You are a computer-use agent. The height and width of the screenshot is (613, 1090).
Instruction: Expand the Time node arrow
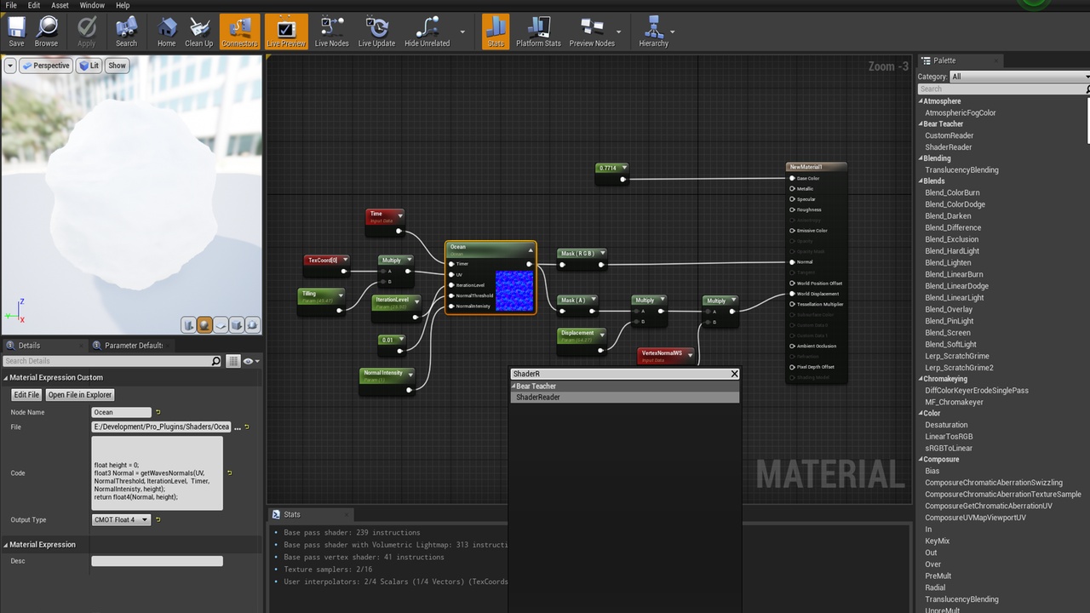[400, 215]
